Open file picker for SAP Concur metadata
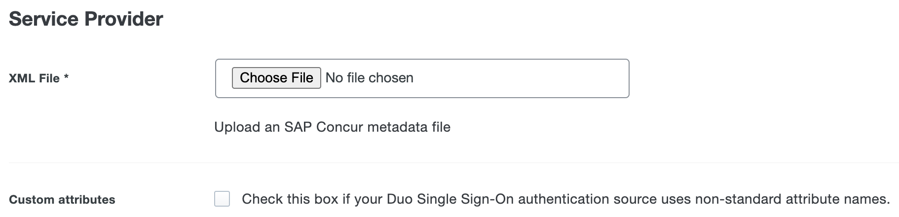The image size is (899, 217). (x=276, y=78)
